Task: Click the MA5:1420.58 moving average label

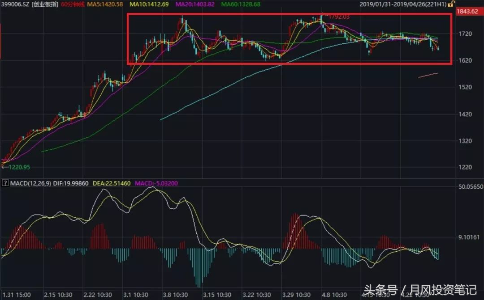Action: pyautogui.click(x=104, y=4)
